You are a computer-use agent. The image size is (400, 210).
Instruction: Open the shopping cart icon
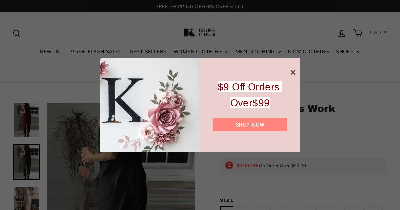pyautogui.click(x=358, y=33)
